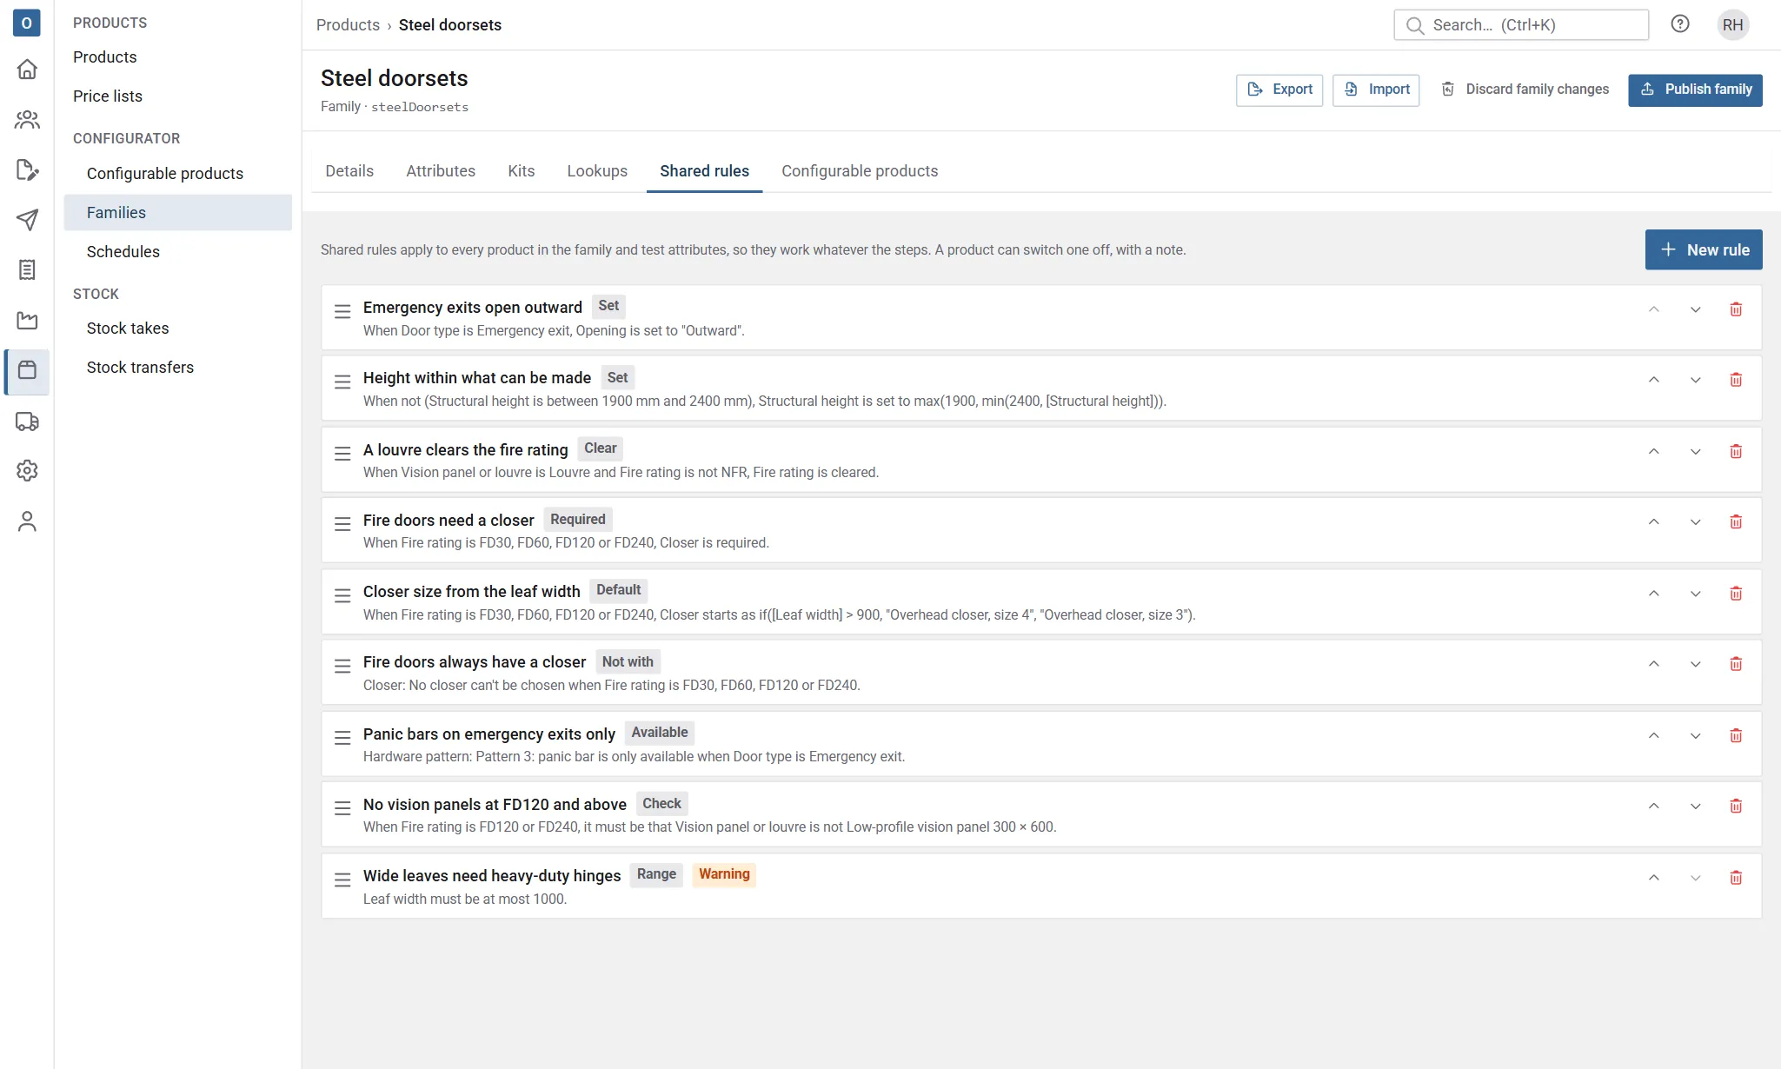
Task: Open the settings gear icon in sidebar
Action: click(x=27, y=470)
